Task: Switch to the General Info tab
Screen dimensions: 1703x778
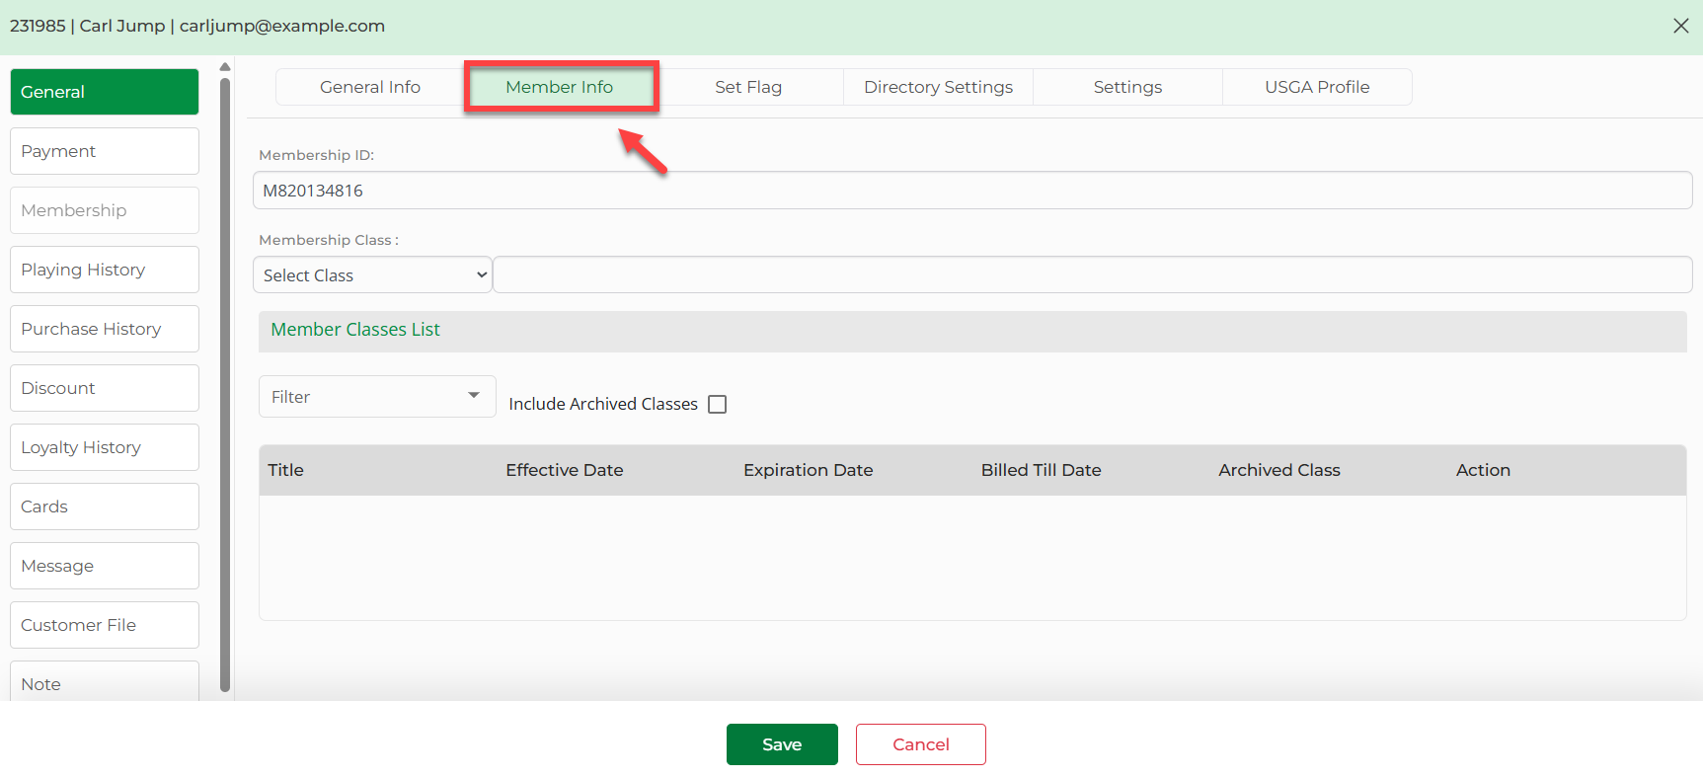Action: click(370, 87)
